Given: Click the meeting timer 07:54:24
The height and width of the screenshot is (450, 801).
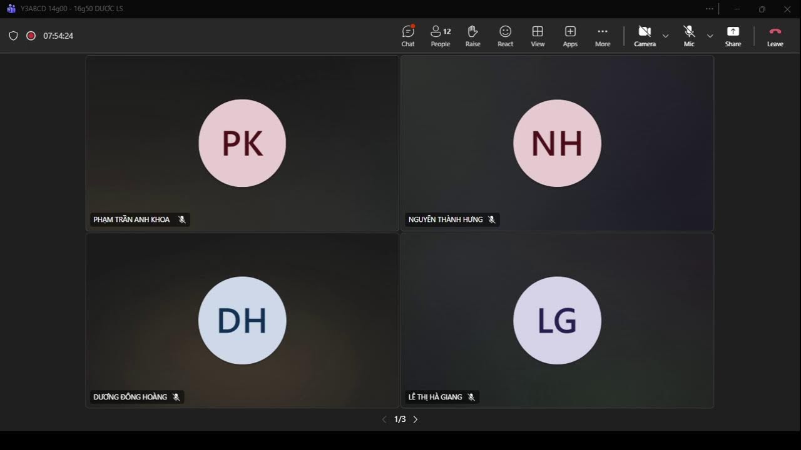Looking at the screenshot, I should click(58, 36).
